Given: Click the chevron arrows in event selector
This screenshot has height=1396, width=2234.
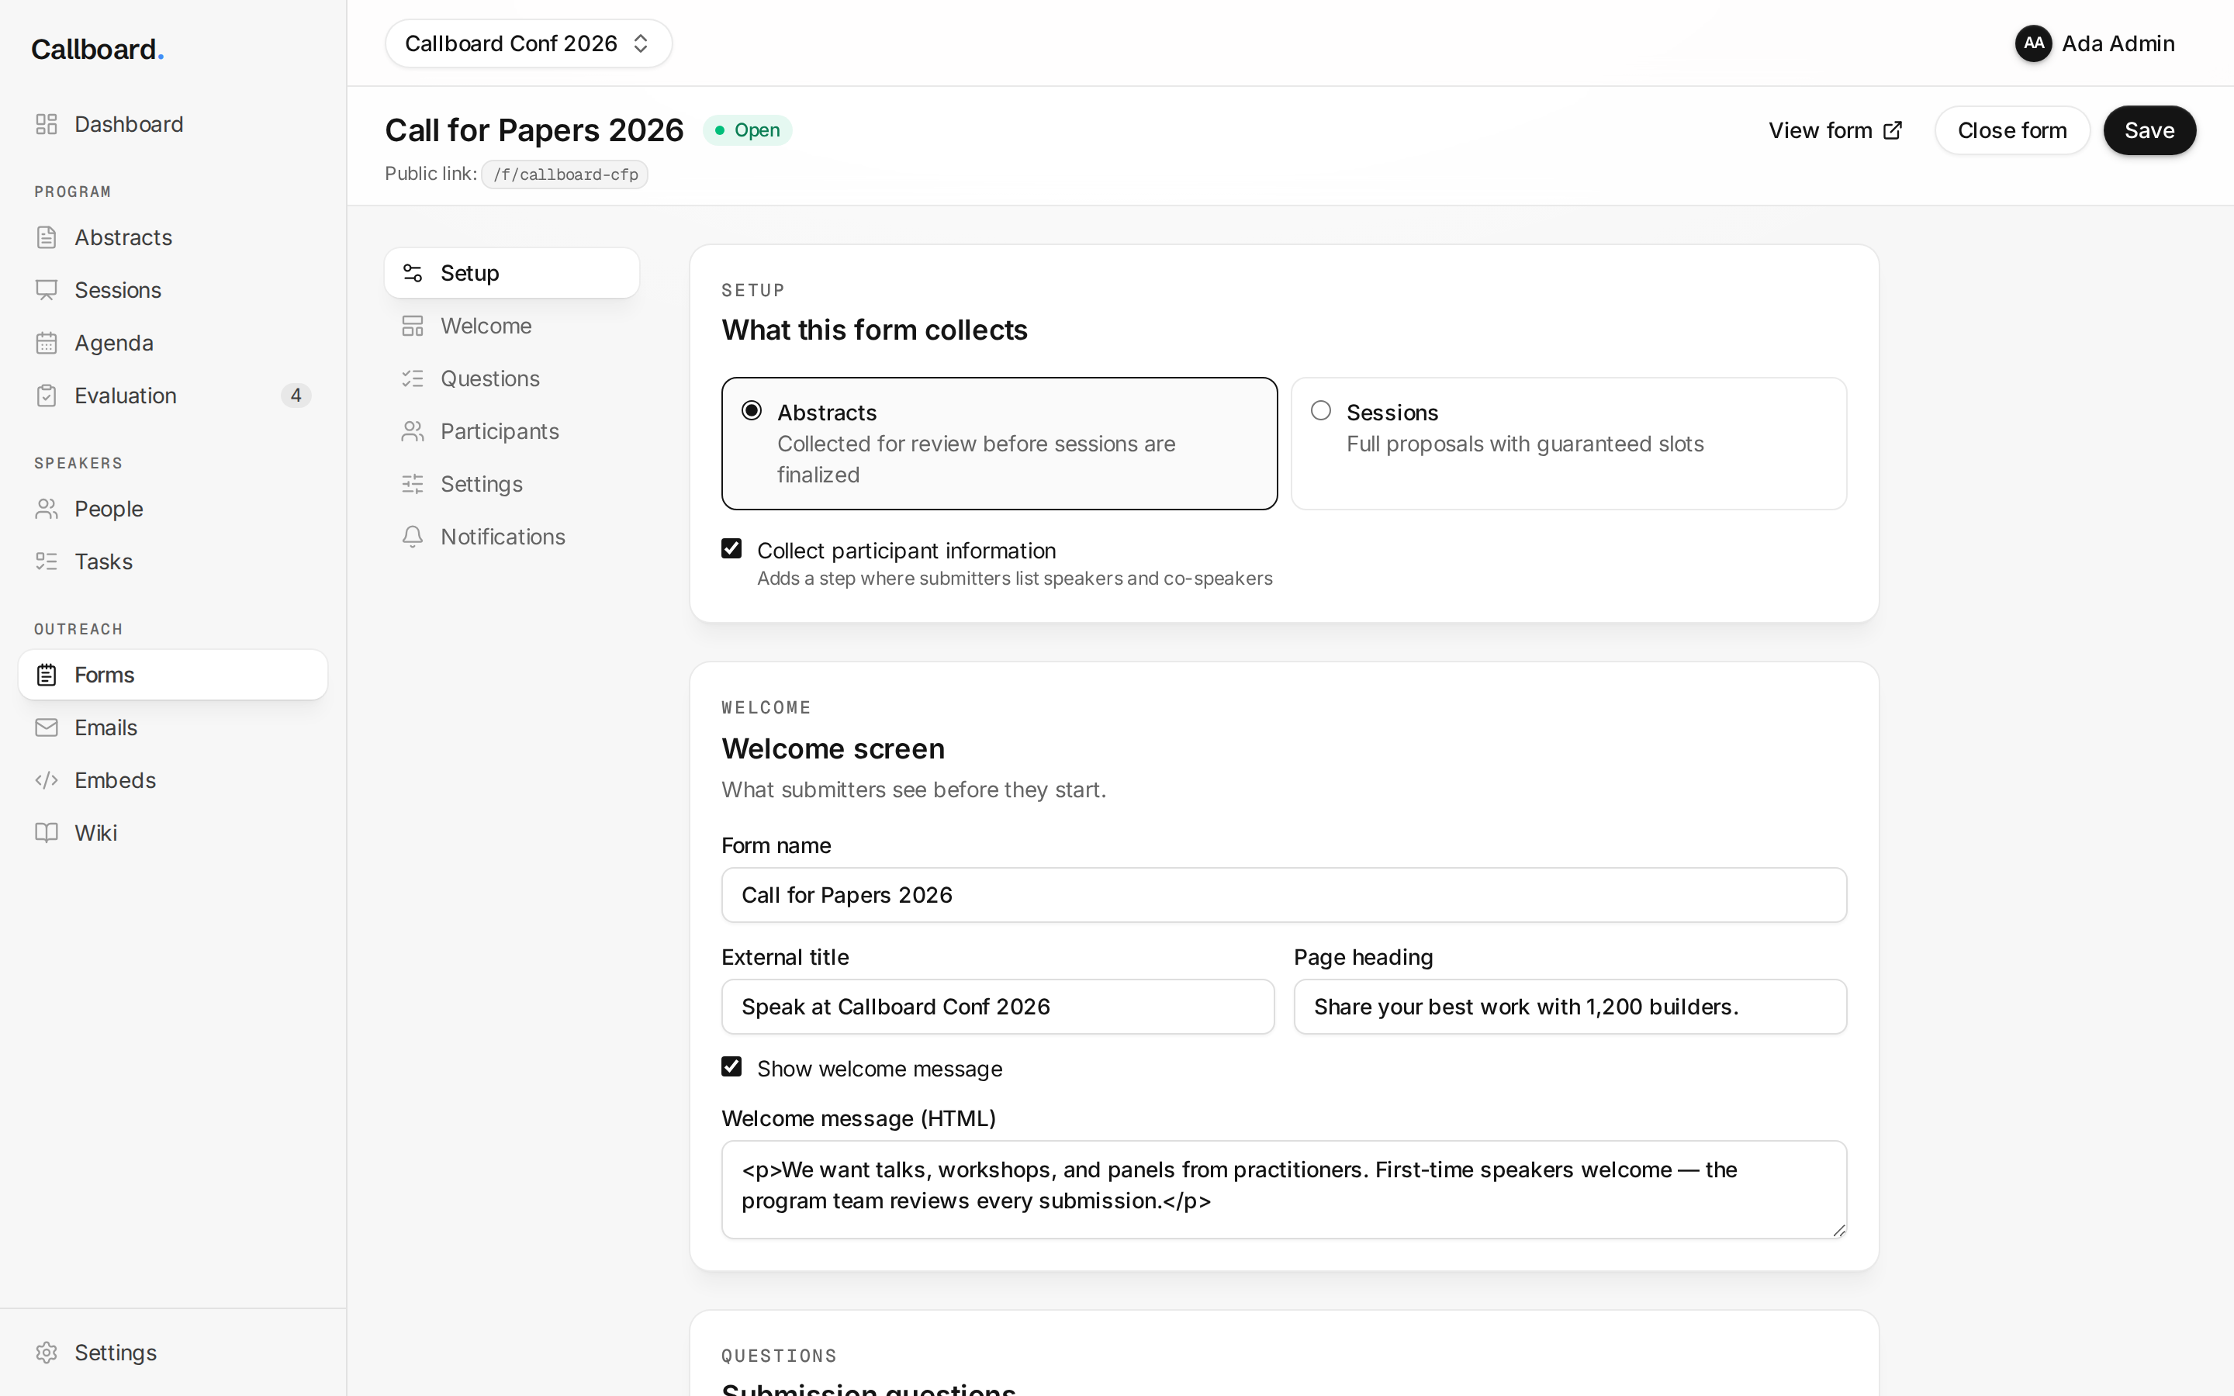Looking at the screenshot, I should pyautogui.click(x=641, y=43).
